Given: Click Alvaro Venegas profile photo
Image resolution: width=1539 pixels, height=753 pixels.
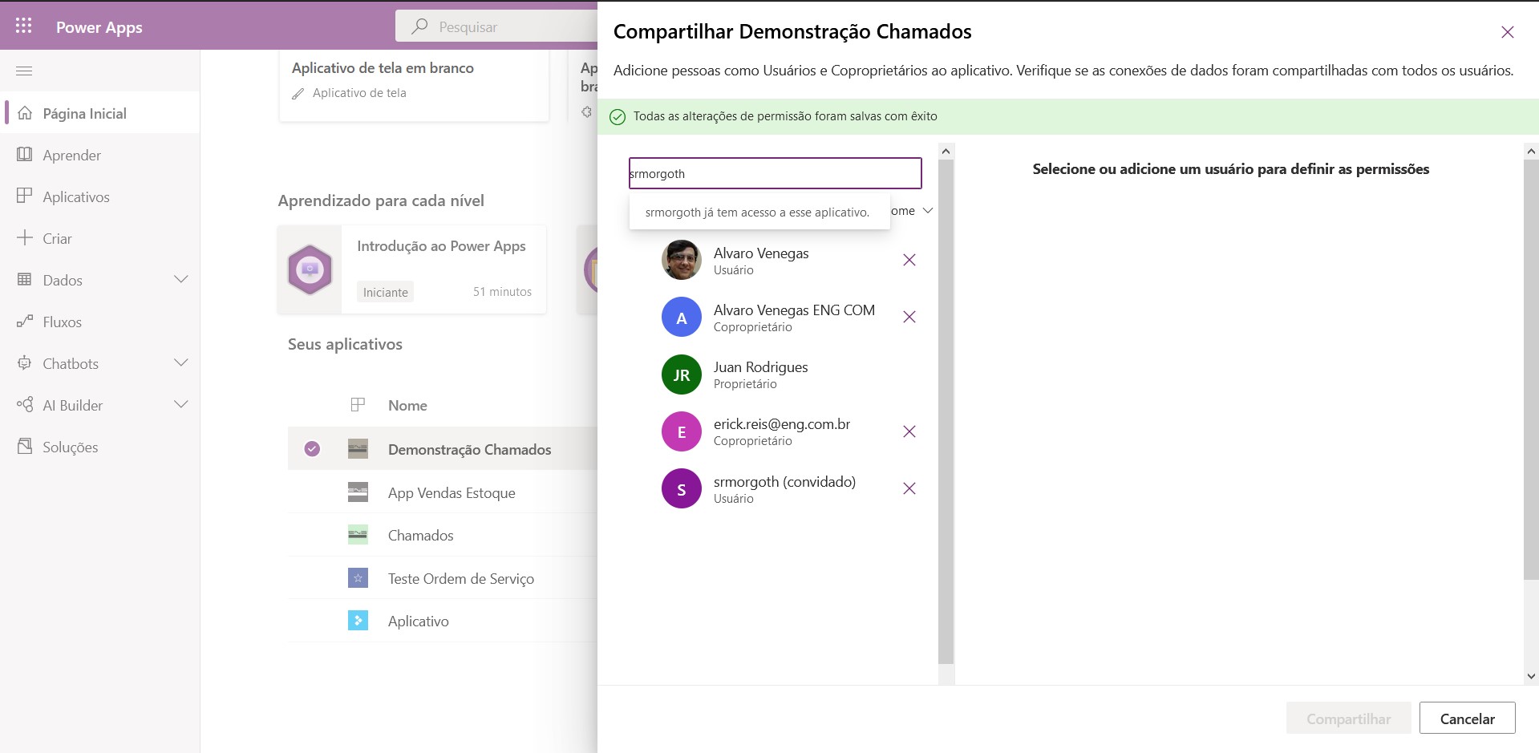Looking at the screenshot, I should [x=682, y=260].
